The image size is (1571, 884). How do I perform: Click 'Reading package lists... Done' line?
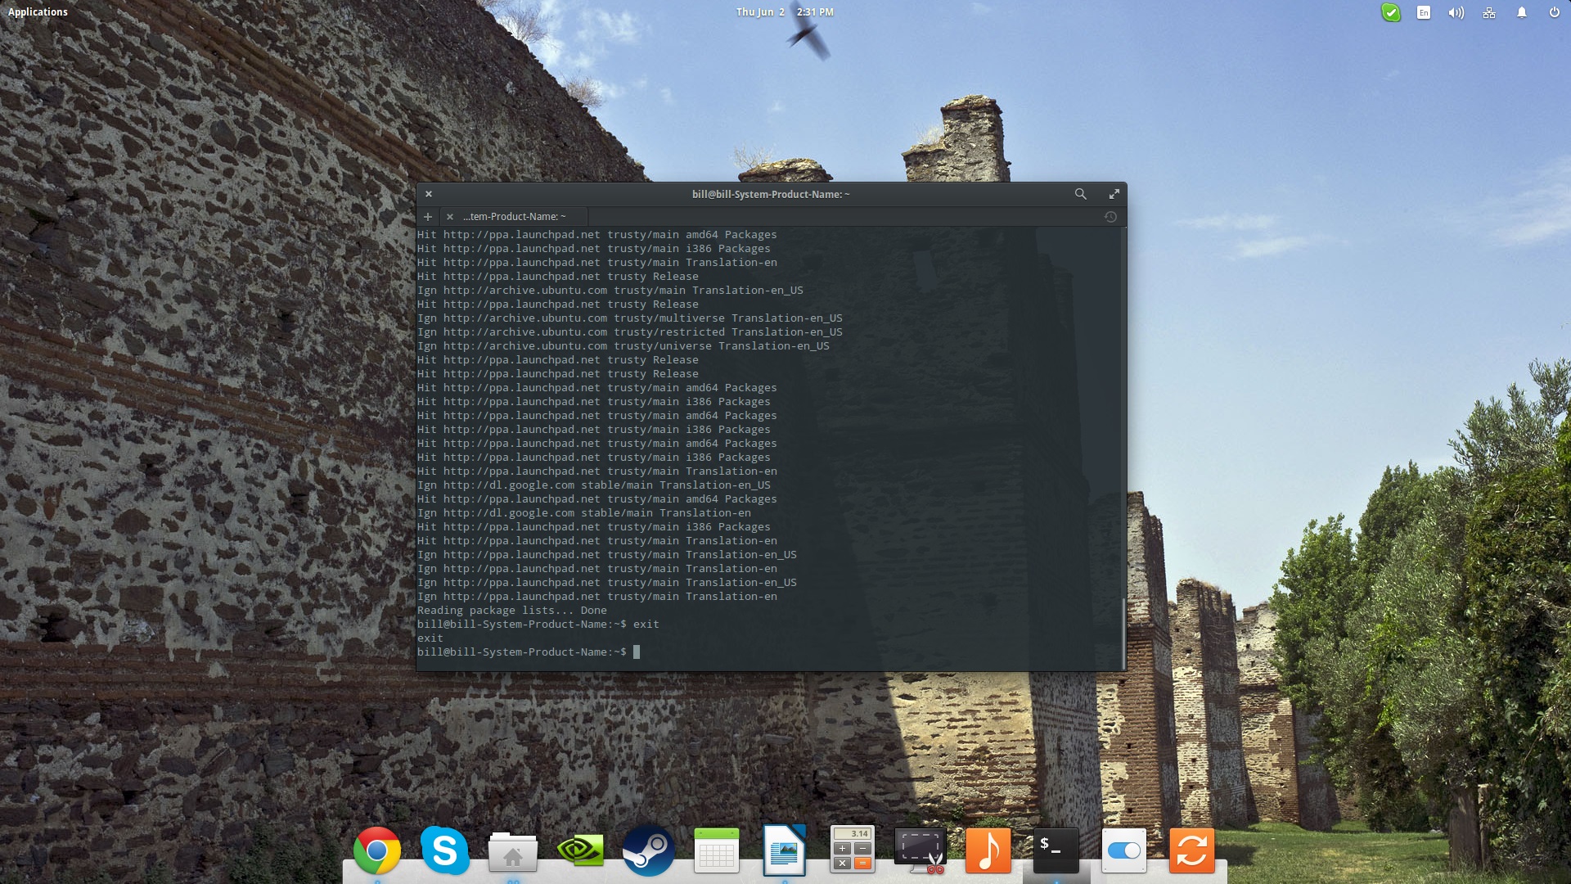(x=512, y=611)
